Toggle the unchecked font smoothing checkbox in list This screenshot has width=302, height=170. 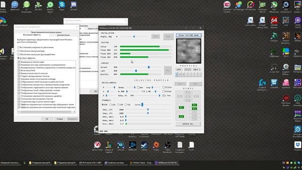(x=19, y=96)
